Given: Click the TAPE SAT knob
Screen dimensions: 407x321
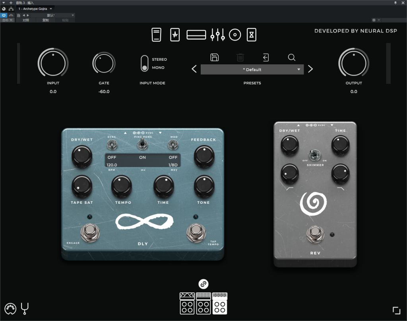Looking at the screenshot, I should [81, 186].
